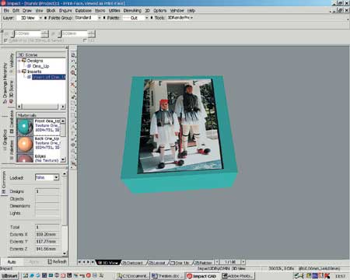Viewport: 350px width, 280px height.
Task: Open the Database side tab
Action: pyautogui.click(x=12, y=122)
